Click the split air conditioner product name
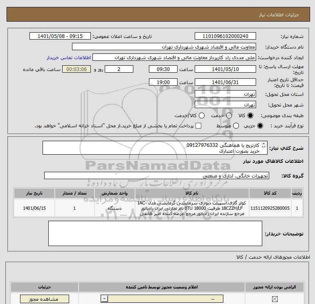This screenshot has height=304, width=315. click(192, 208)
